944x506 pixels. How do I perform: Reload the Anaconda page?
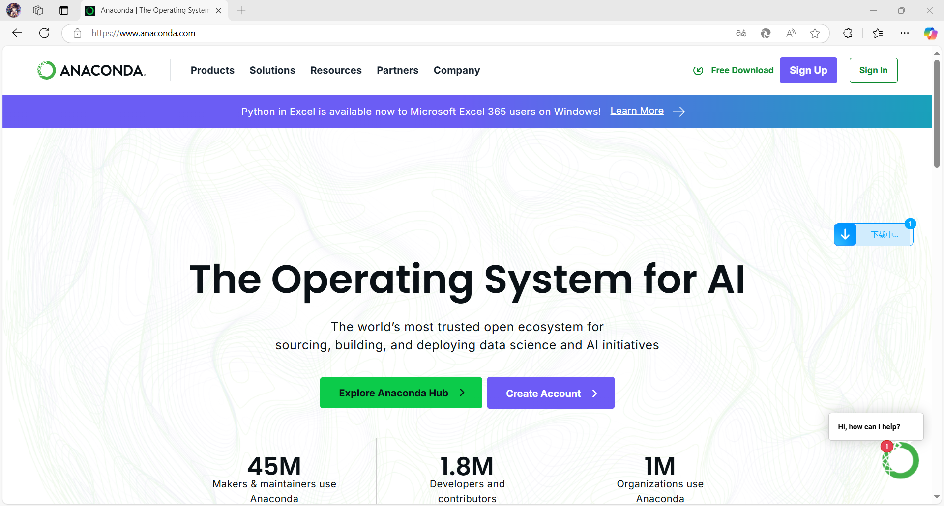pyautogui.click(x=44, y=33)
